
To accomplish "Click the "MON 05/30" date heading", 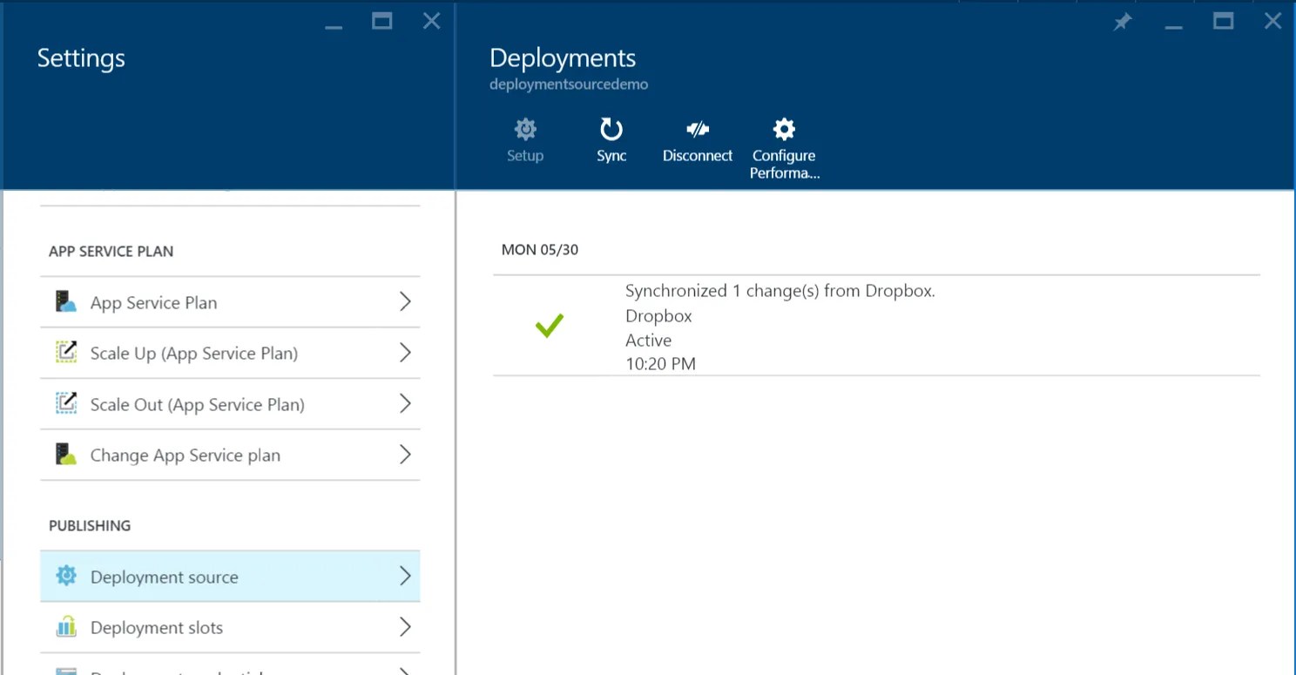I will [540, 250].
